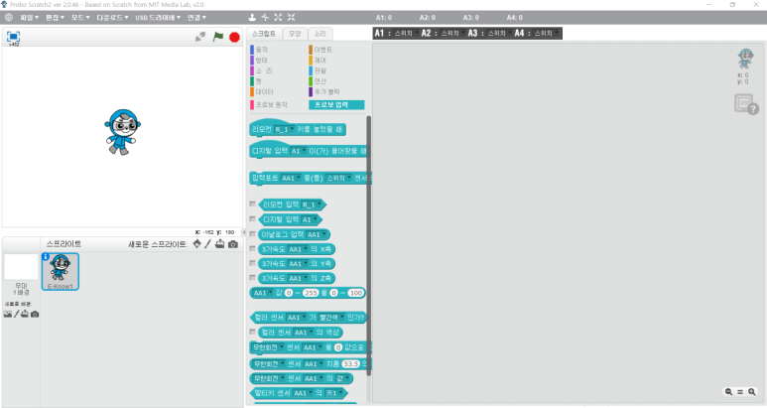Enable 3가속도 X축 reporter checkbox

click(x=252, y=248)
